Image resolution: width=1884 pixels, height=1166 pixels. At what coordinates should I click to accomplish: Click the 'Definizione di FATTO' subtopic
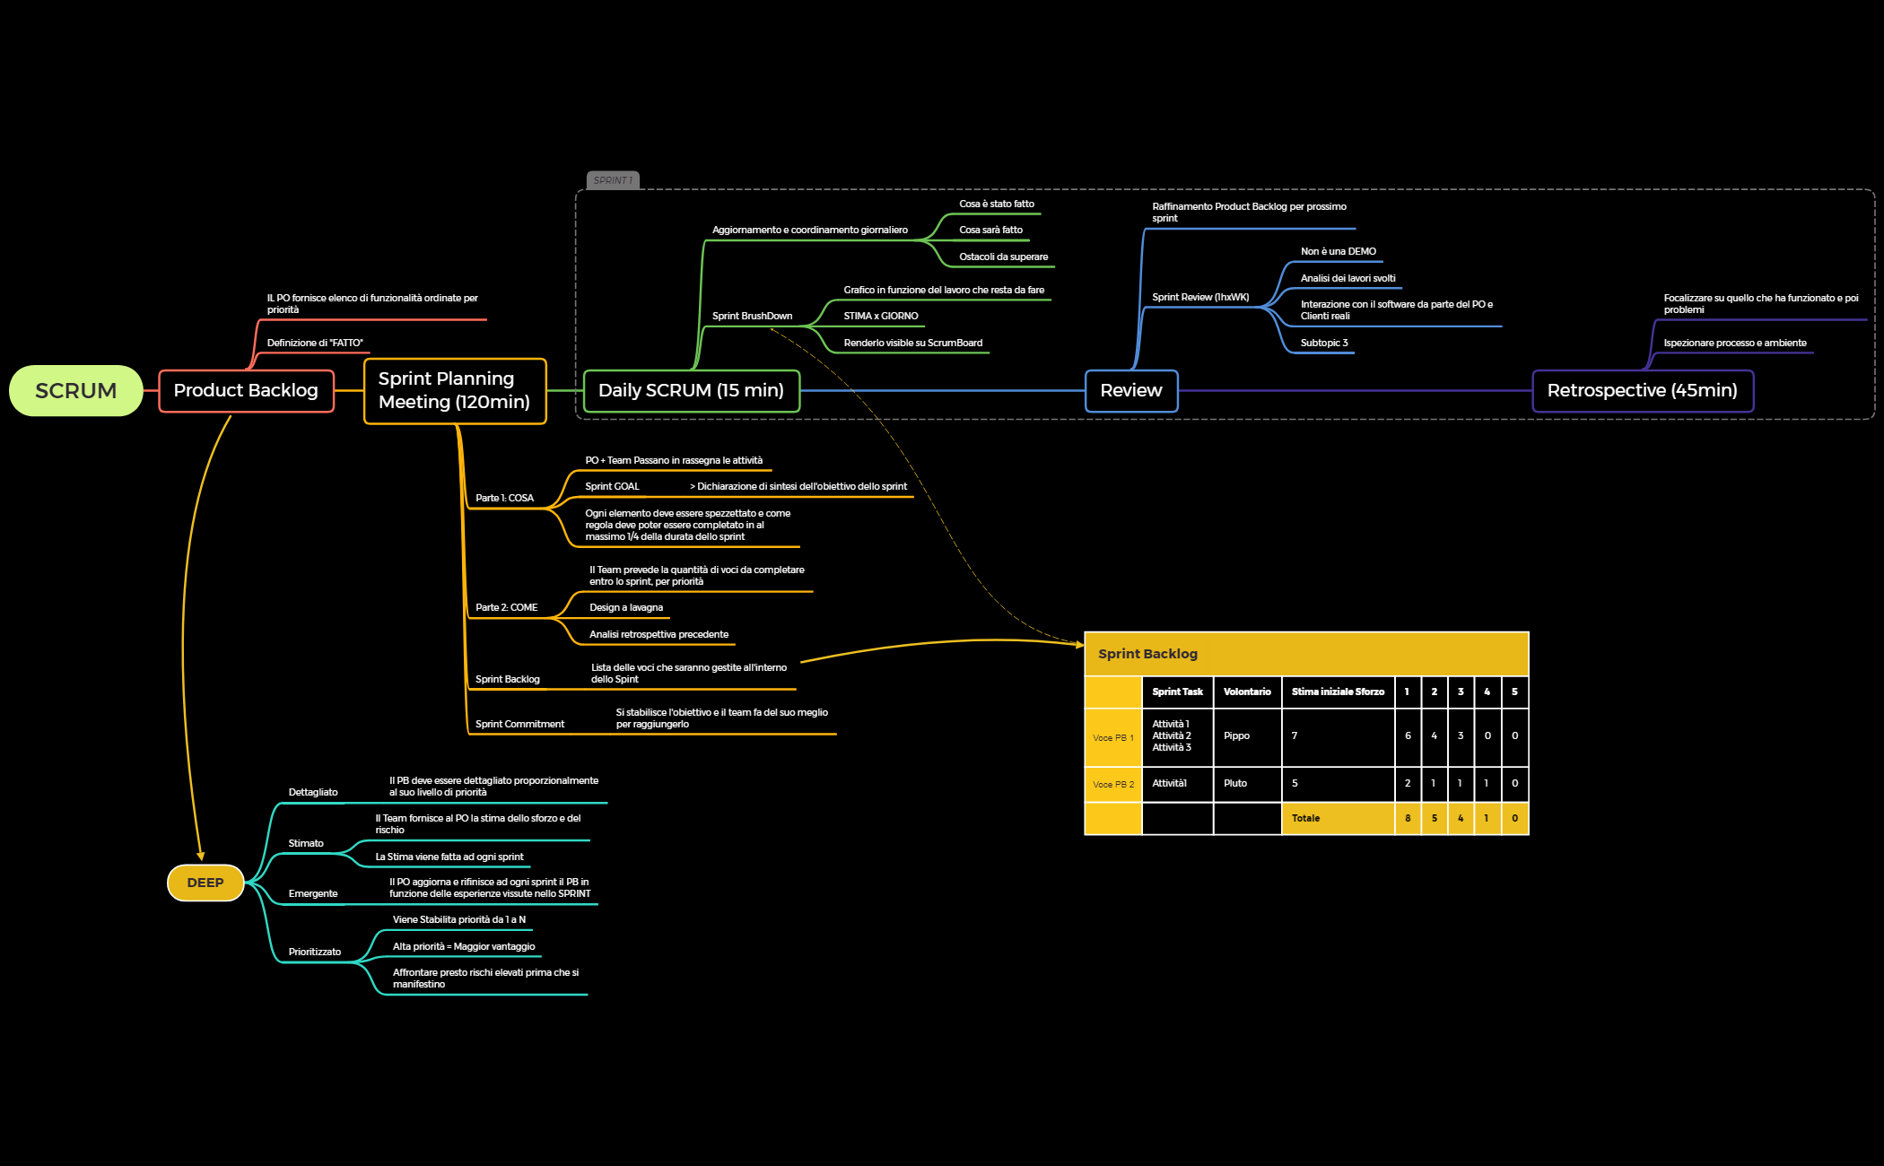pos(316,343)
